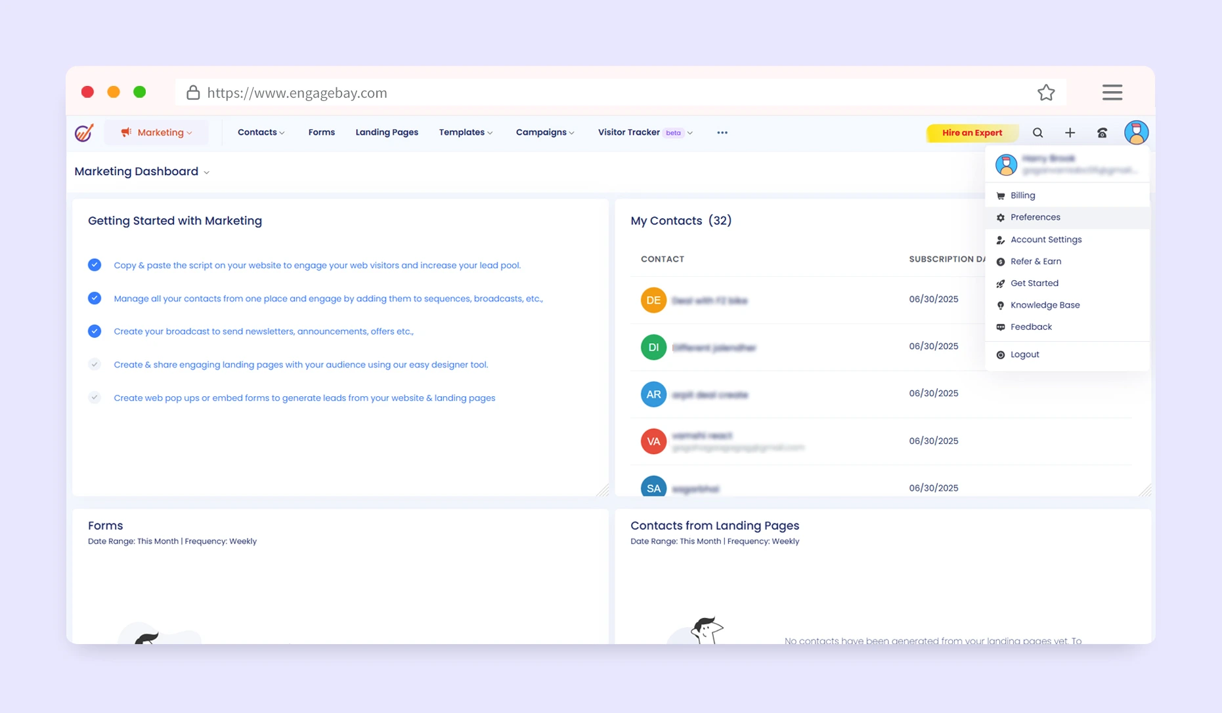
Task: Click the three-dots more navigation icon
Action: click(722, 132)
